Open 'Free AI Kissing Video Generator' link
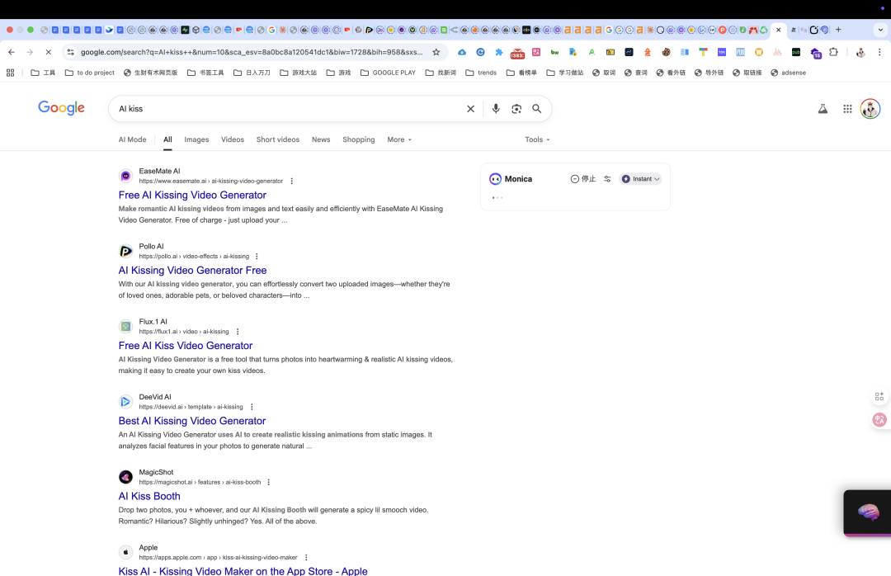The height and width of the screenshot is (576, 891). [192, 195]
